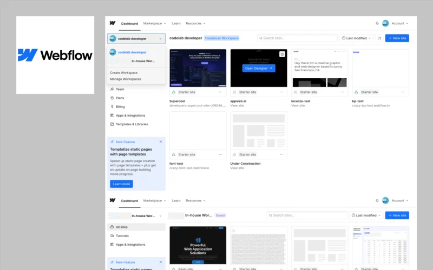Click the Team icon in the sidebar

point(112,89)
